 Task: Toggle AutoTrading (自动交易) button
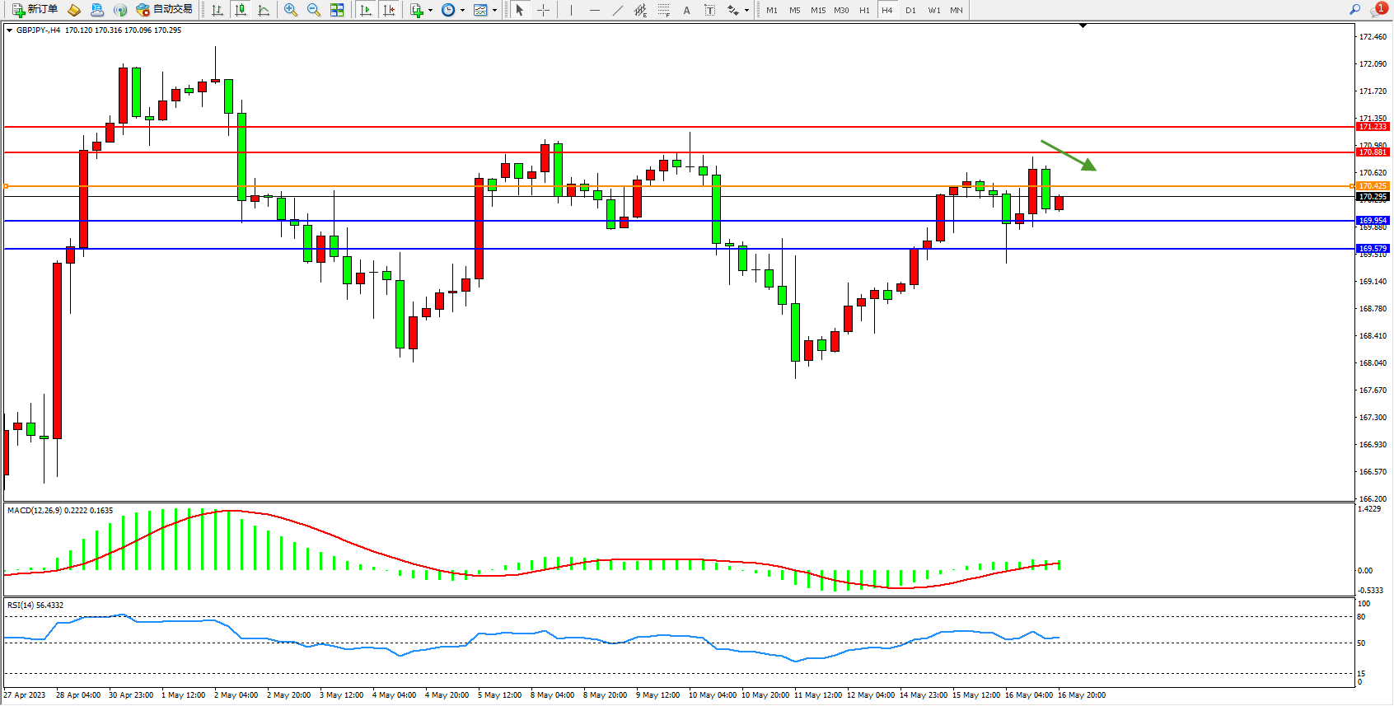(x=164, y=10)
